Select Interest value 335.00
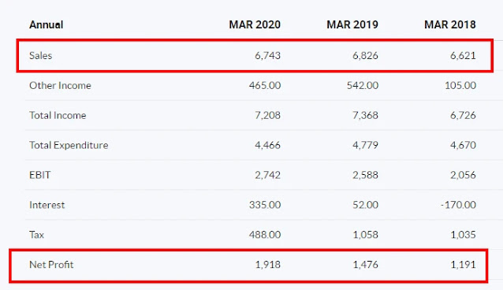The width and height of the screenshot is (503, 290). click(265, 205)
